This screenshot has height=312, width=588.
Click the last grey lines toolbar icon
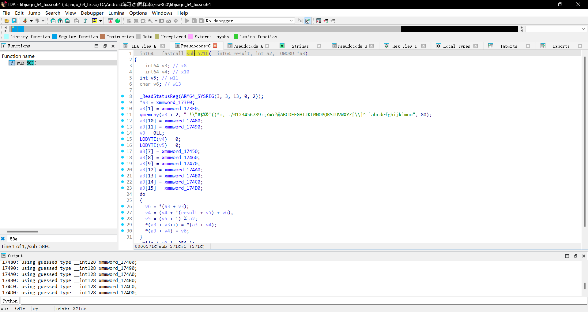pos(333,21)
